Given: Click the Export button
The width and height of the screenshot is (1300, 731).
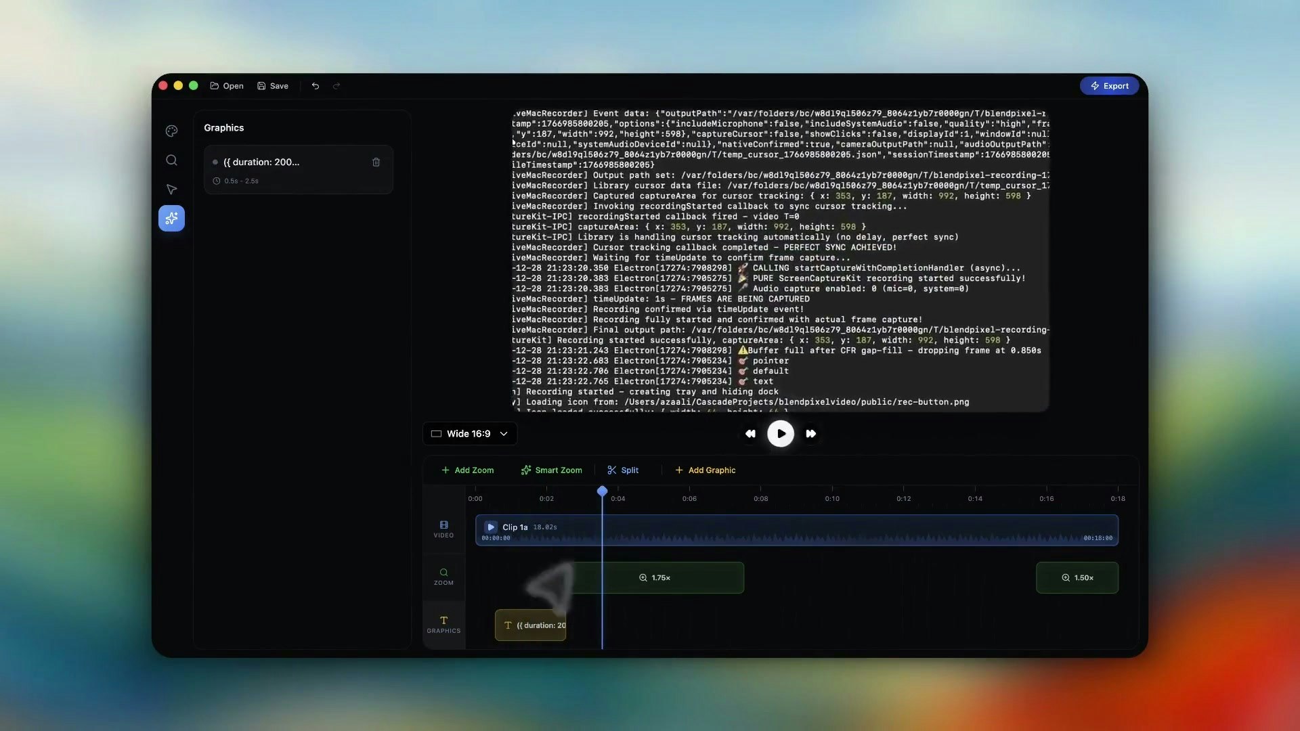Looking at the screenshot, I should coord(1109,86).
